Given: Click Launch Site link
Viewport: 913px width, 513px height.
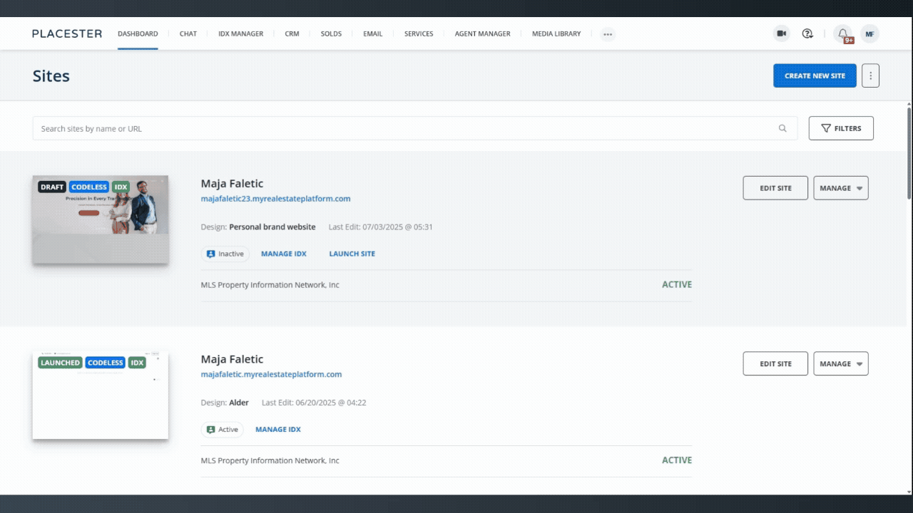Looking at the screenshot, I should 352,254.
